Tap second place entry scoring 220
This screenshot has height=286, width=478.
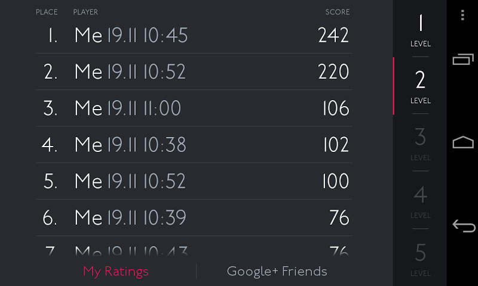coord(194,72)
